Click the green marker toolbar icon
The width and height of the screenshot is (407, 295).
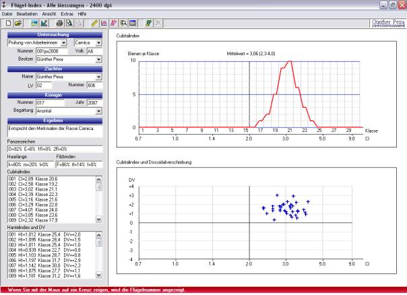coord(148,23)
